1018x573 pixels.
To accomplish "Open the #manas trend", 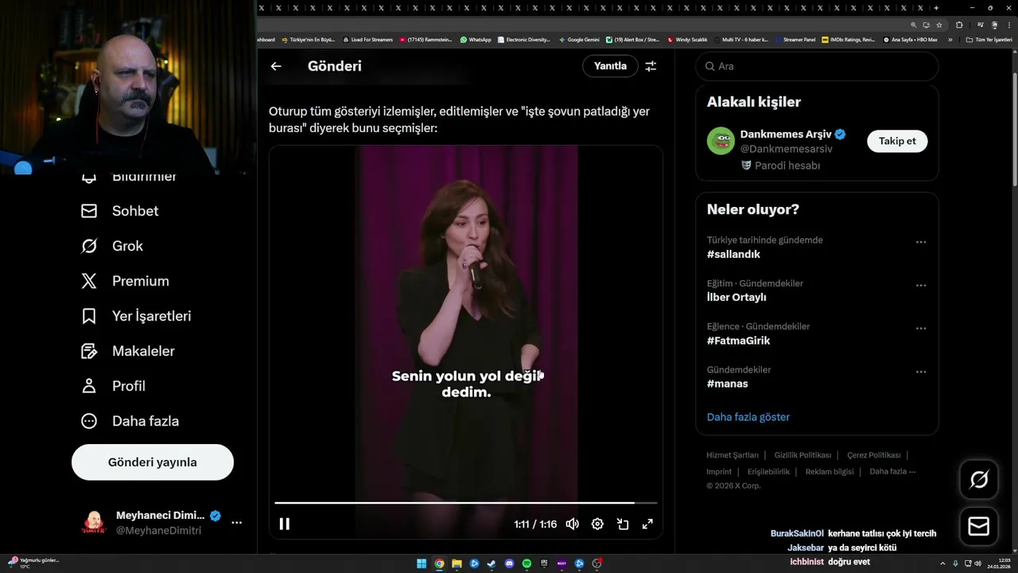I will [x=727, y=384].
